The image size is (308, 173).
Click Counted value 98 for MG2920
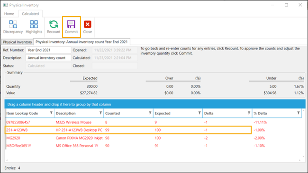(107, 138)
